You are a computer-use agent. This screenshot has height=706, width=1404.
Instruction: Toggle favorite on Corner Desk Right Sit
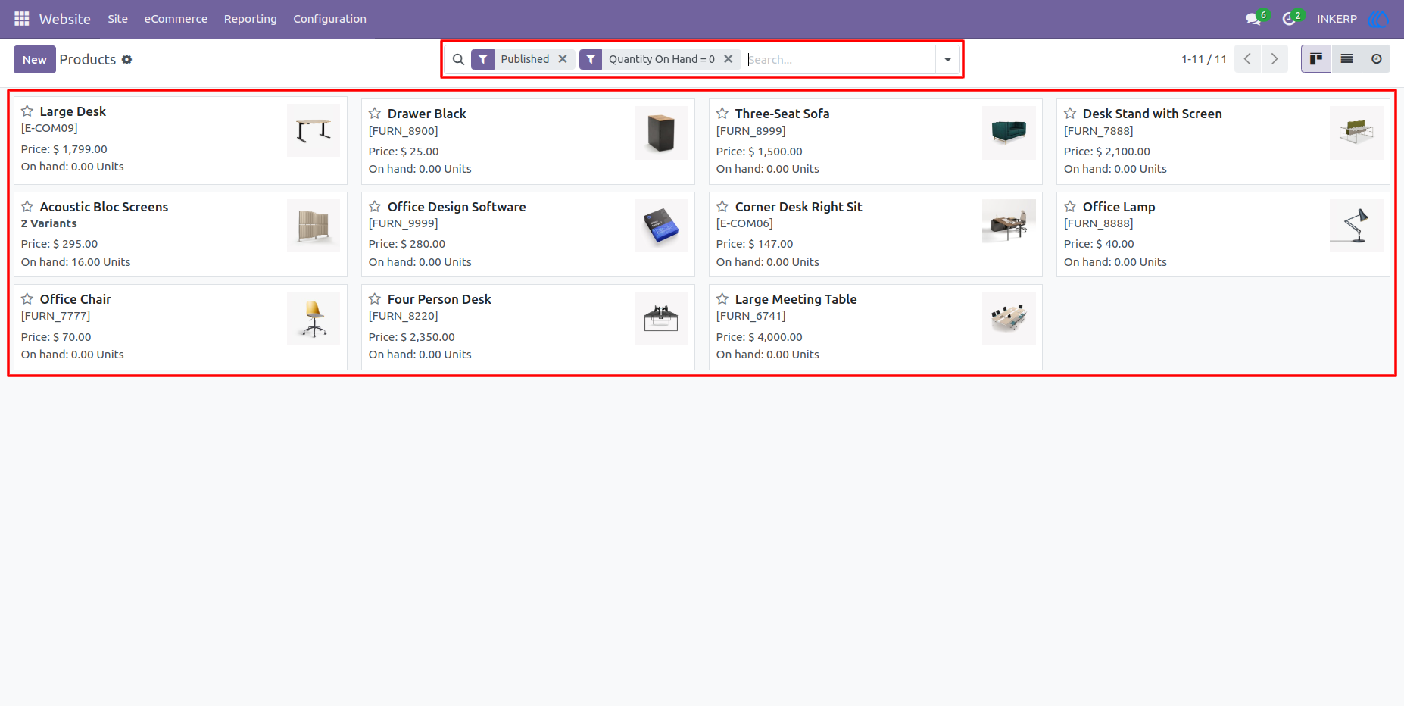tap(722, 207)
